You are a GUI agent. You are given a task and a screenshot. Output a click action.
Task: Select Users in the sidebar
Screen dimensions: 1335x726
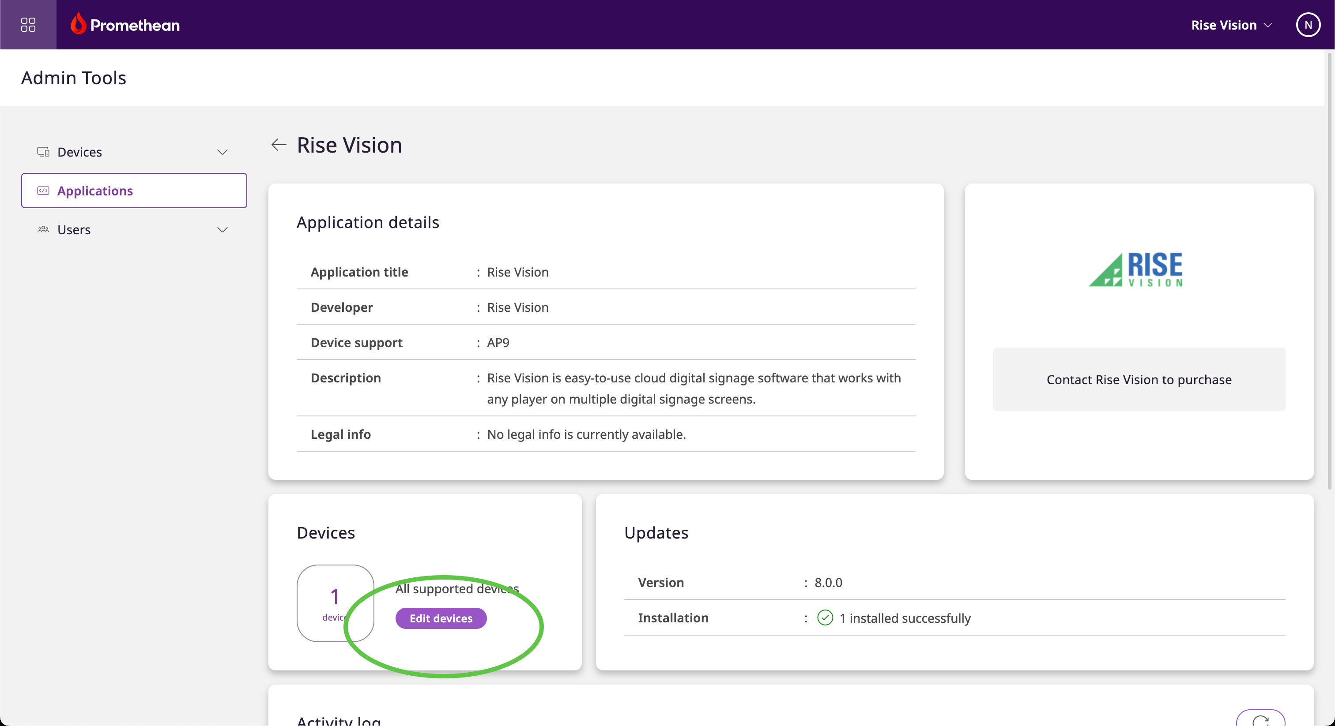click(x=134, y=229)
